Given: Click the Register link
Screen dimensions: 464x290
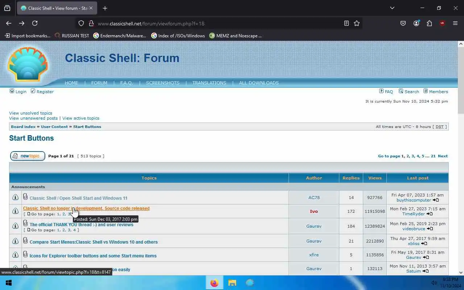Looking at the screenshot, I should point(45,92).
